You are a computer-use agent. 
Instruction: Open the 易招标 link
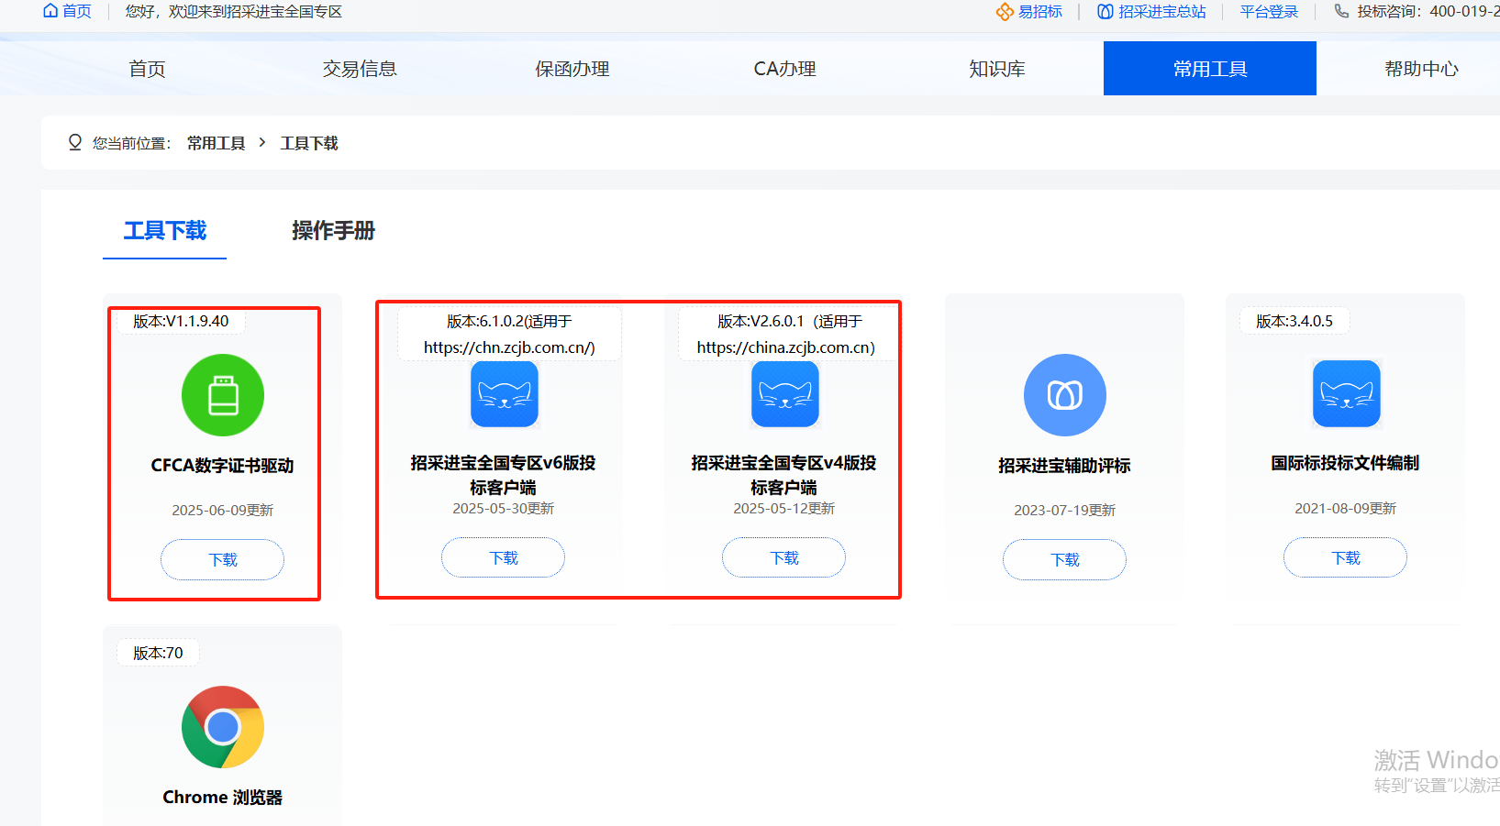(1040, 12)
